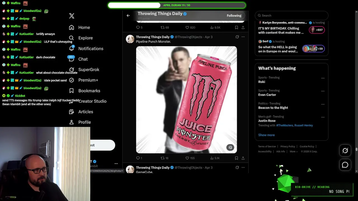Click the Home house icon

(x=72, y=27)
